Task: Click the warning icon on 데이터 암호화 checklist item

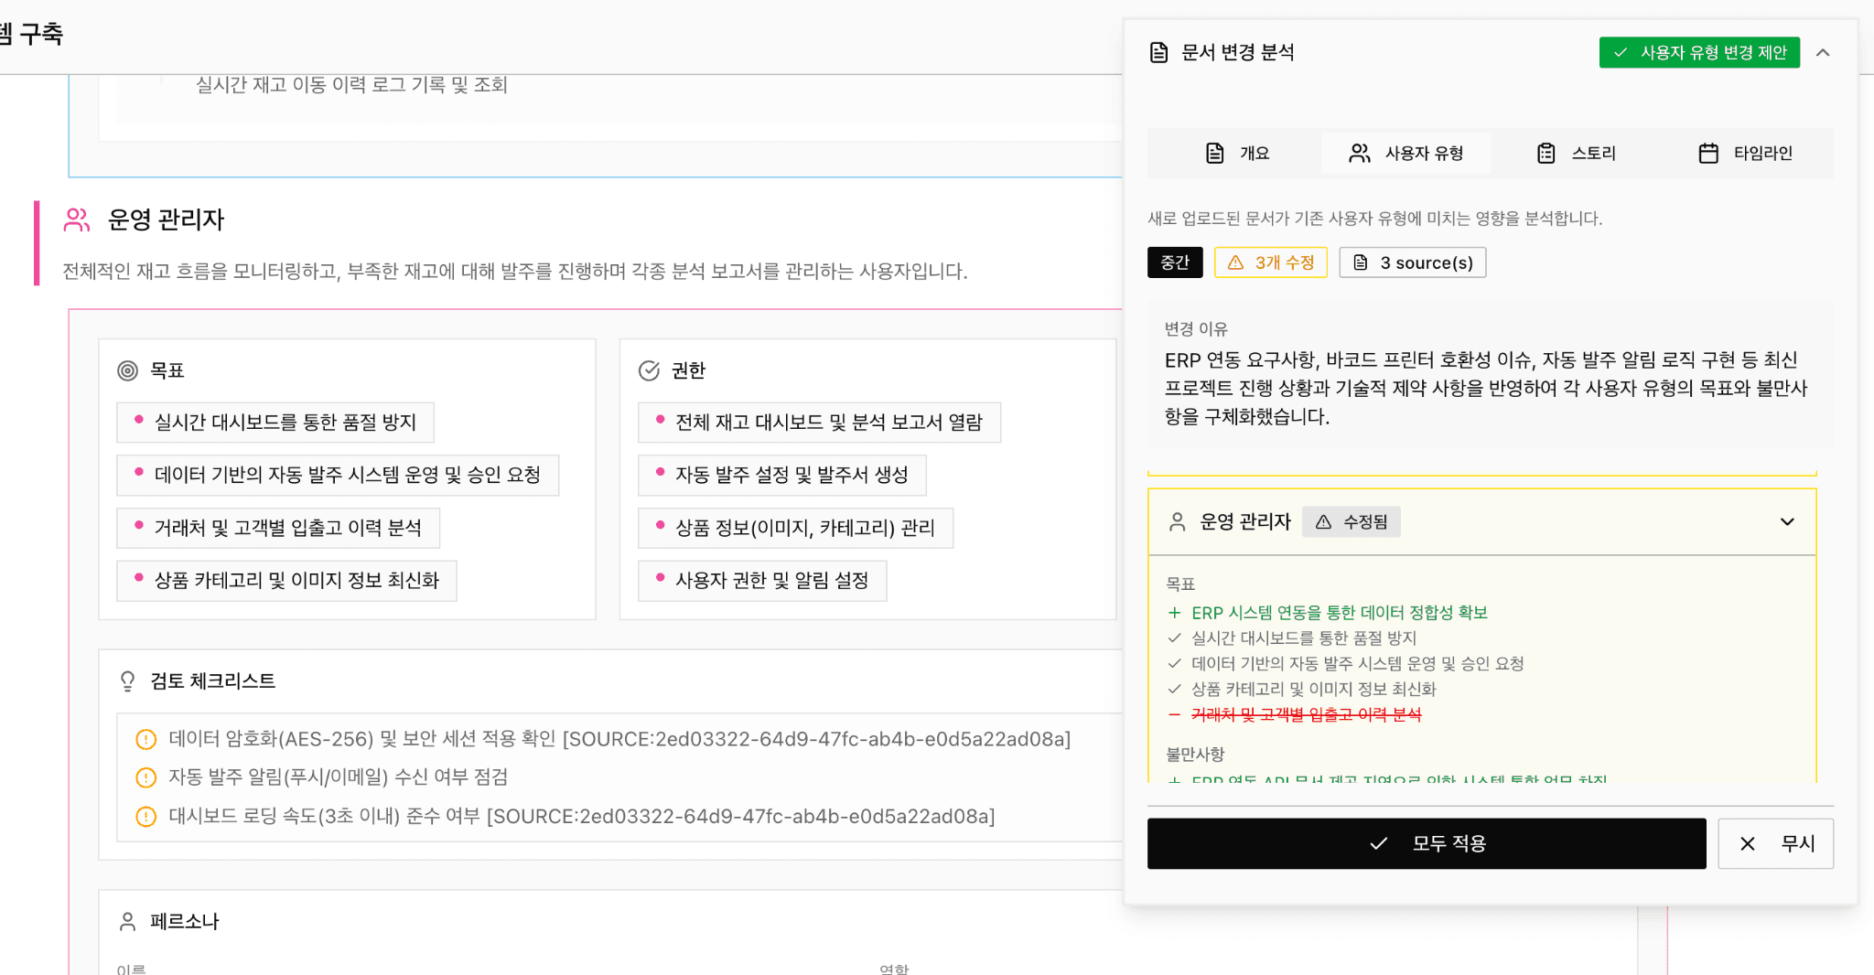Action: [146, 739]
